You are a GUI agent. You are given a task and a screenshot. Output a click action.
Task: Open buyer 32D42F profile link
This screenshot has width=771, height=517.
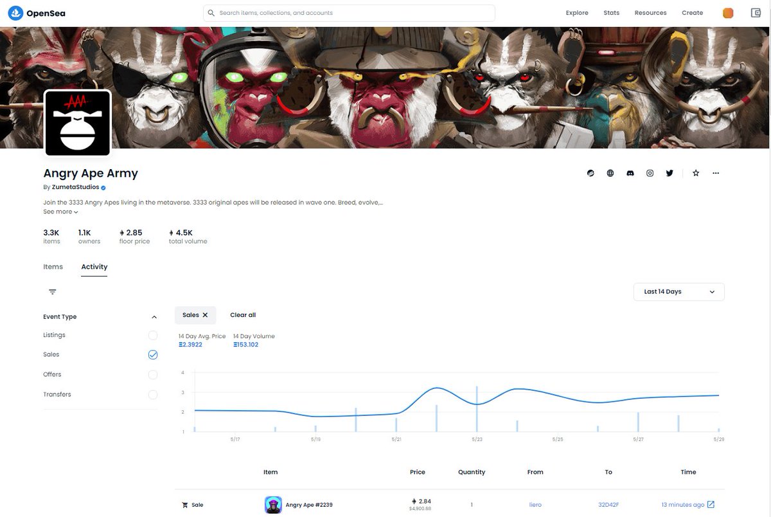608,505
